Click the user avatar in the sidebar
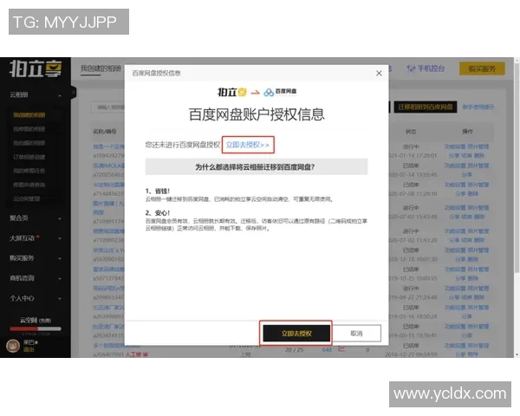The image size is (520, 416). click(13, 346)
